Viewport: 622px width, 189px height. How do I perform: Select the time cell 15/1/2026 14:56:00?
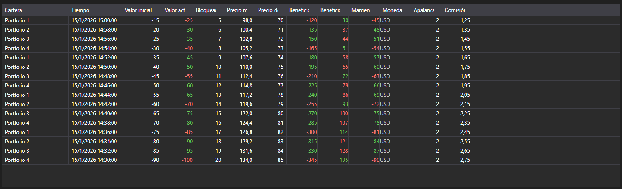[95, 39]
